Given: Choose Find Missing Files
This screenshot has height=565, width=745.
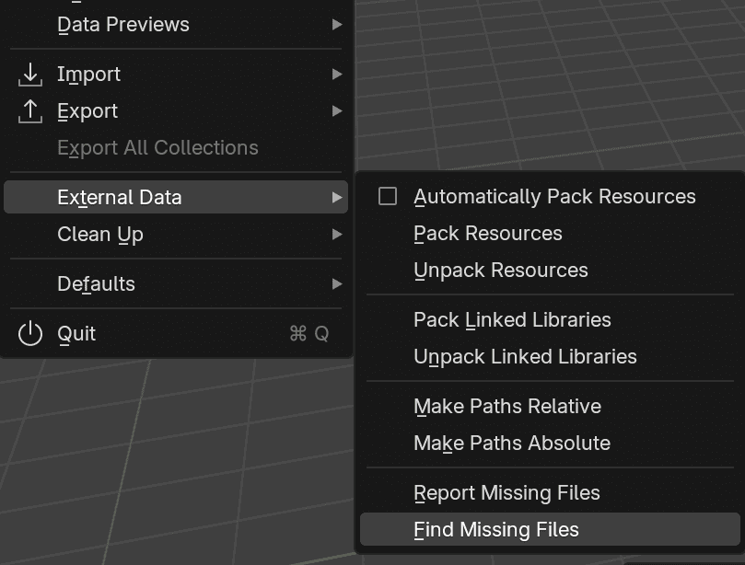Looking at the screenshot, I should [x=550, y=529].
